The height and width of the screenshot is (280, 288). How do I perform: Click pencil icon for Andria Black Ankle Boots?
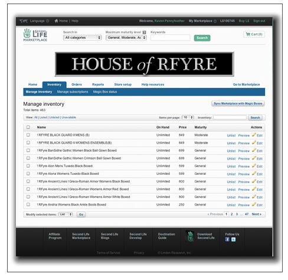[x=254, y=204]
